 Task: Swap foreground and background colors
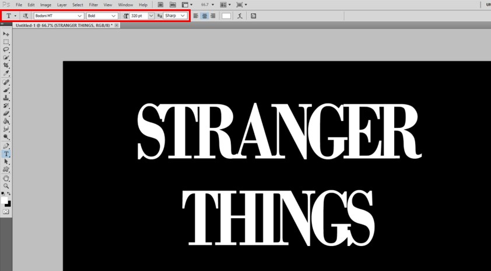pos(9,194)
